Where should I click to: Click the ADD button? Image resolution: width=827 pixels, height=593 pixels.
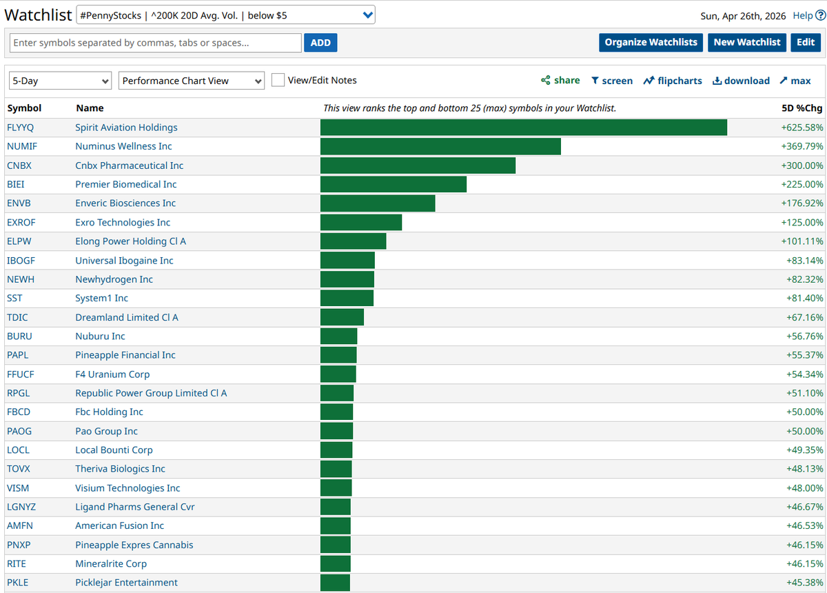(320, 43)
